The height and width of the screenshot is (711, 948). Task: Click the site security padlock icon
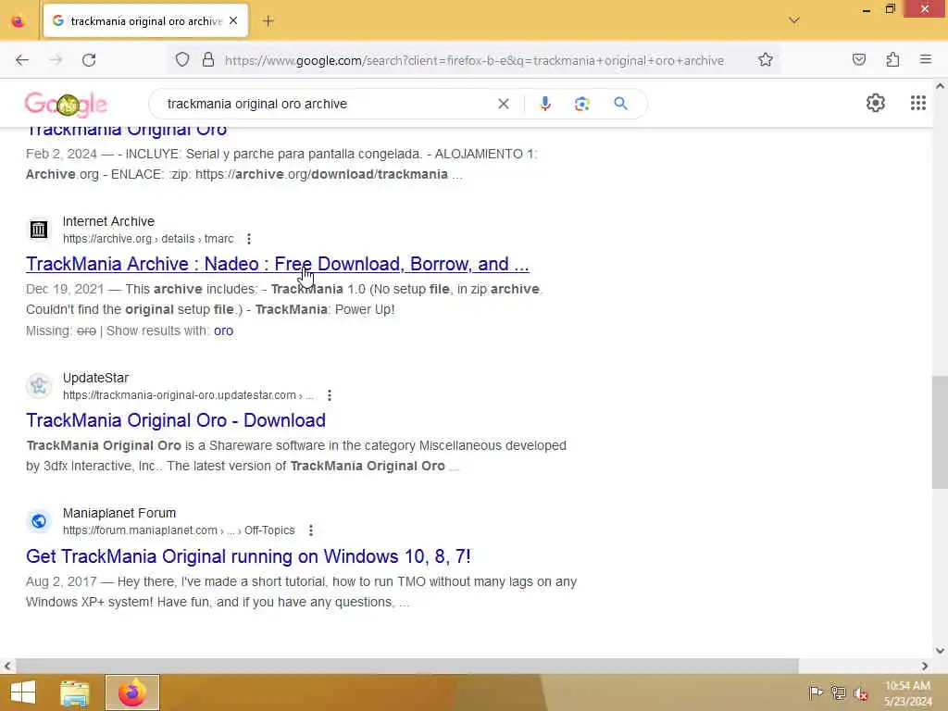pyautogui.click(x=208, y=60)
